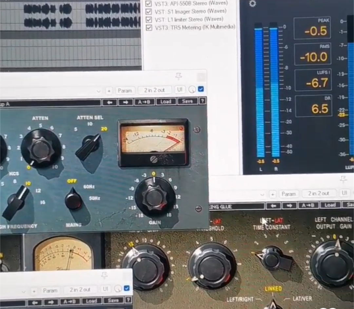Expand preset dropdown in the PuigTec EQ window
The height and width of the screenshot is (309, 354).
coord(99,91)
